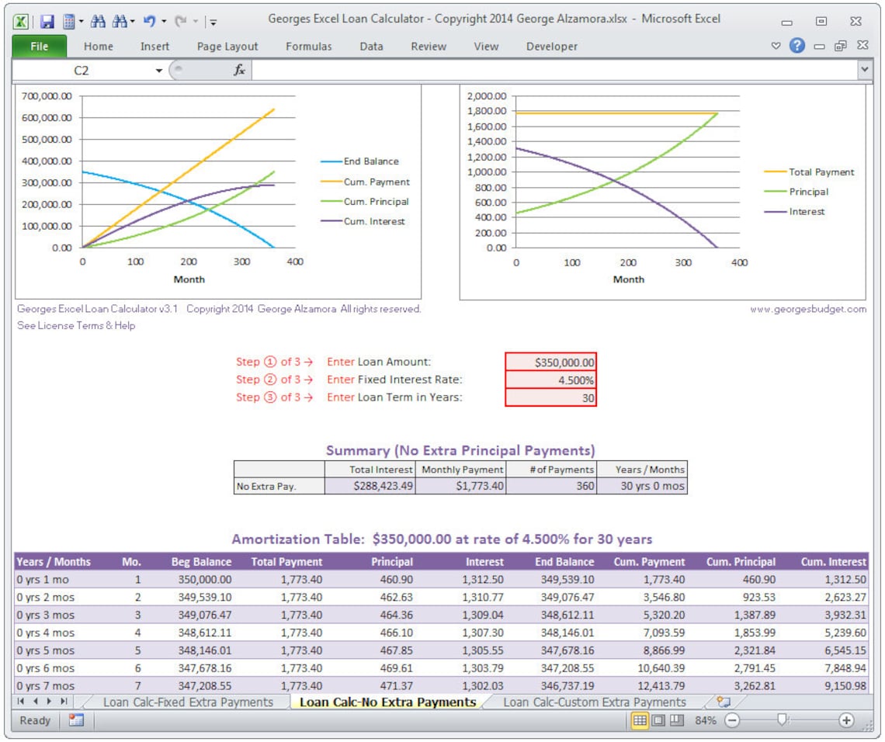Open the Redo button dropdown arrow
The width and height of the screenshot is (885, 742).
point(196,21)
